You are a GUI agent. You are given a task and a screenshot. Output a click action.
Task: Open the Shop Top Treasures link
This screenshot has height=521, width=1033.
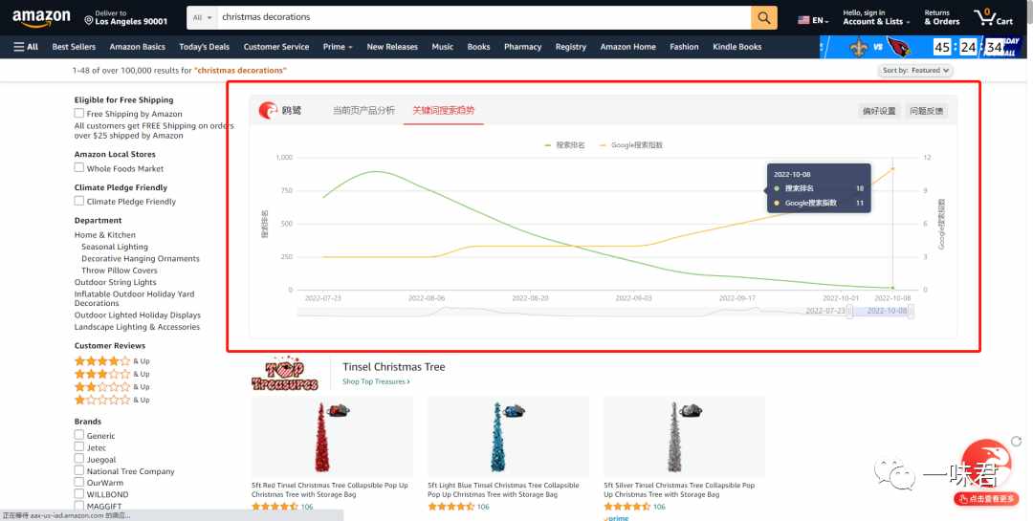pos(376,381)
